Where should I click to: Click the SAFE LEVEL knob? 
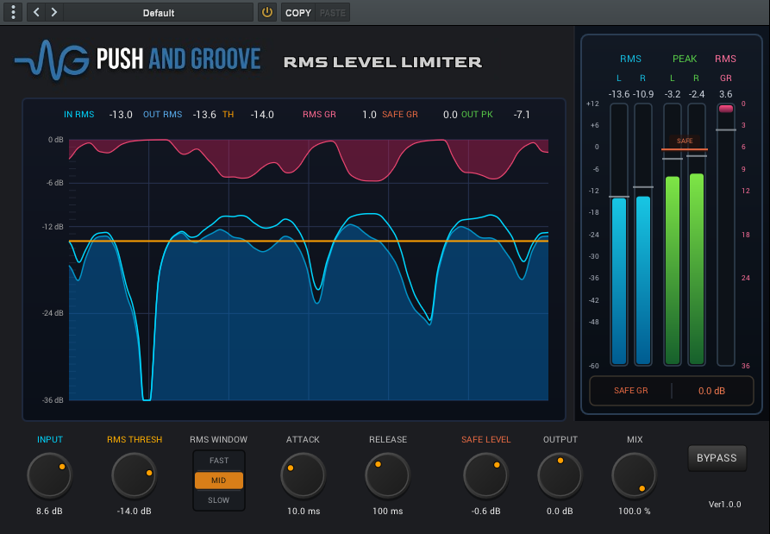tap(485, 475)
